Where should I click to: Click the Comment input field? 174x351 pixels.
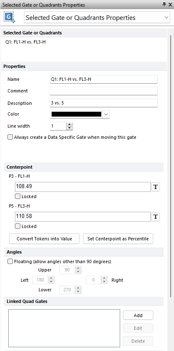[104, 91]
